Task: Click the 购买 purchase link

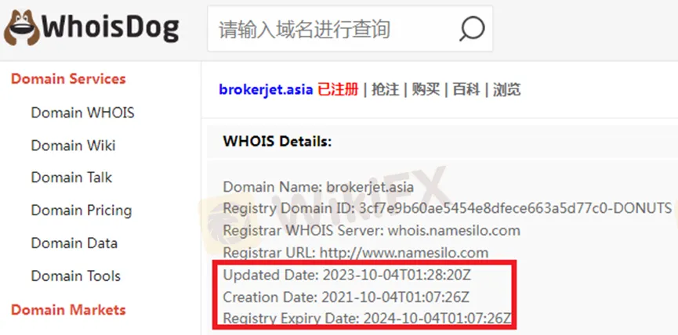Action: [426, 90]
